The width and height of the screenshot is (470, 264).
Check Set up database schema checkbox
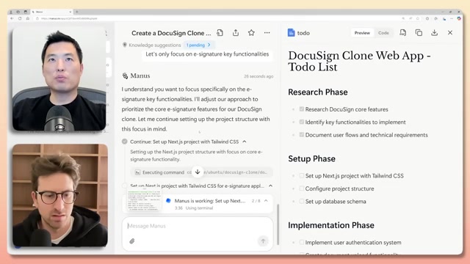(302, 202)
